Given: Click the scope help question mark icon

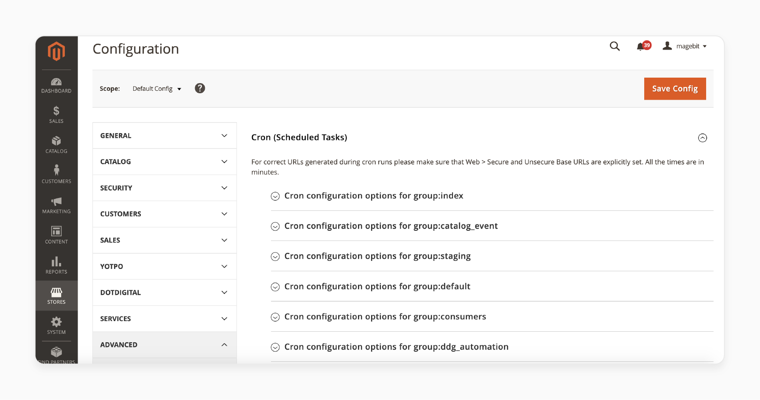Looking at the screenshot, I should tap(200, 88).
